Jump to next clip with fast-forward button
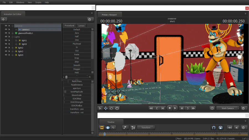This screenshot has width=249, height=140. (193, 108)
